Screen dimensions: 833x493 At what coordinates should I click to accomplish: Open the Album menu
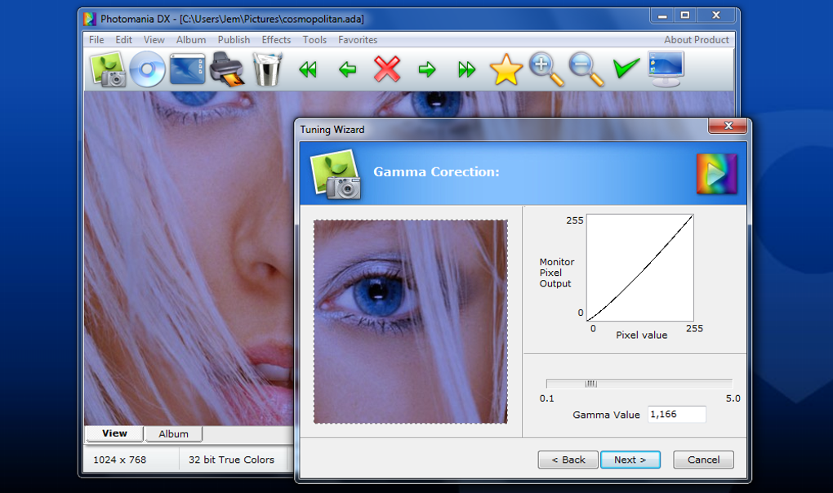coord(191,40)
